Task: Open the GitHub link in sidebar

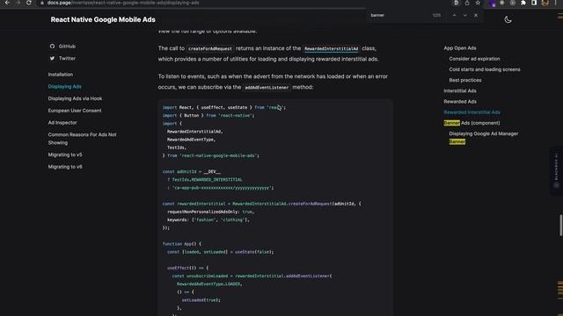Action: pos(67,47)
